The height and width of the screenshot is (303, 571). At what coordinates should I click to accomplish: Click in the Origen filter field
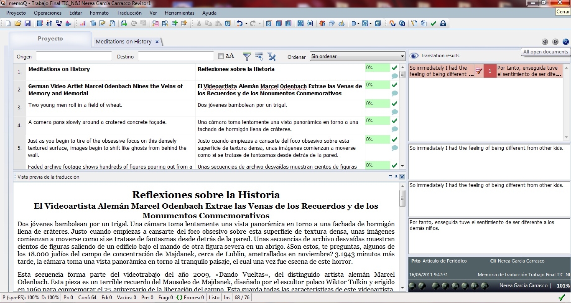[x=74, y=56]
